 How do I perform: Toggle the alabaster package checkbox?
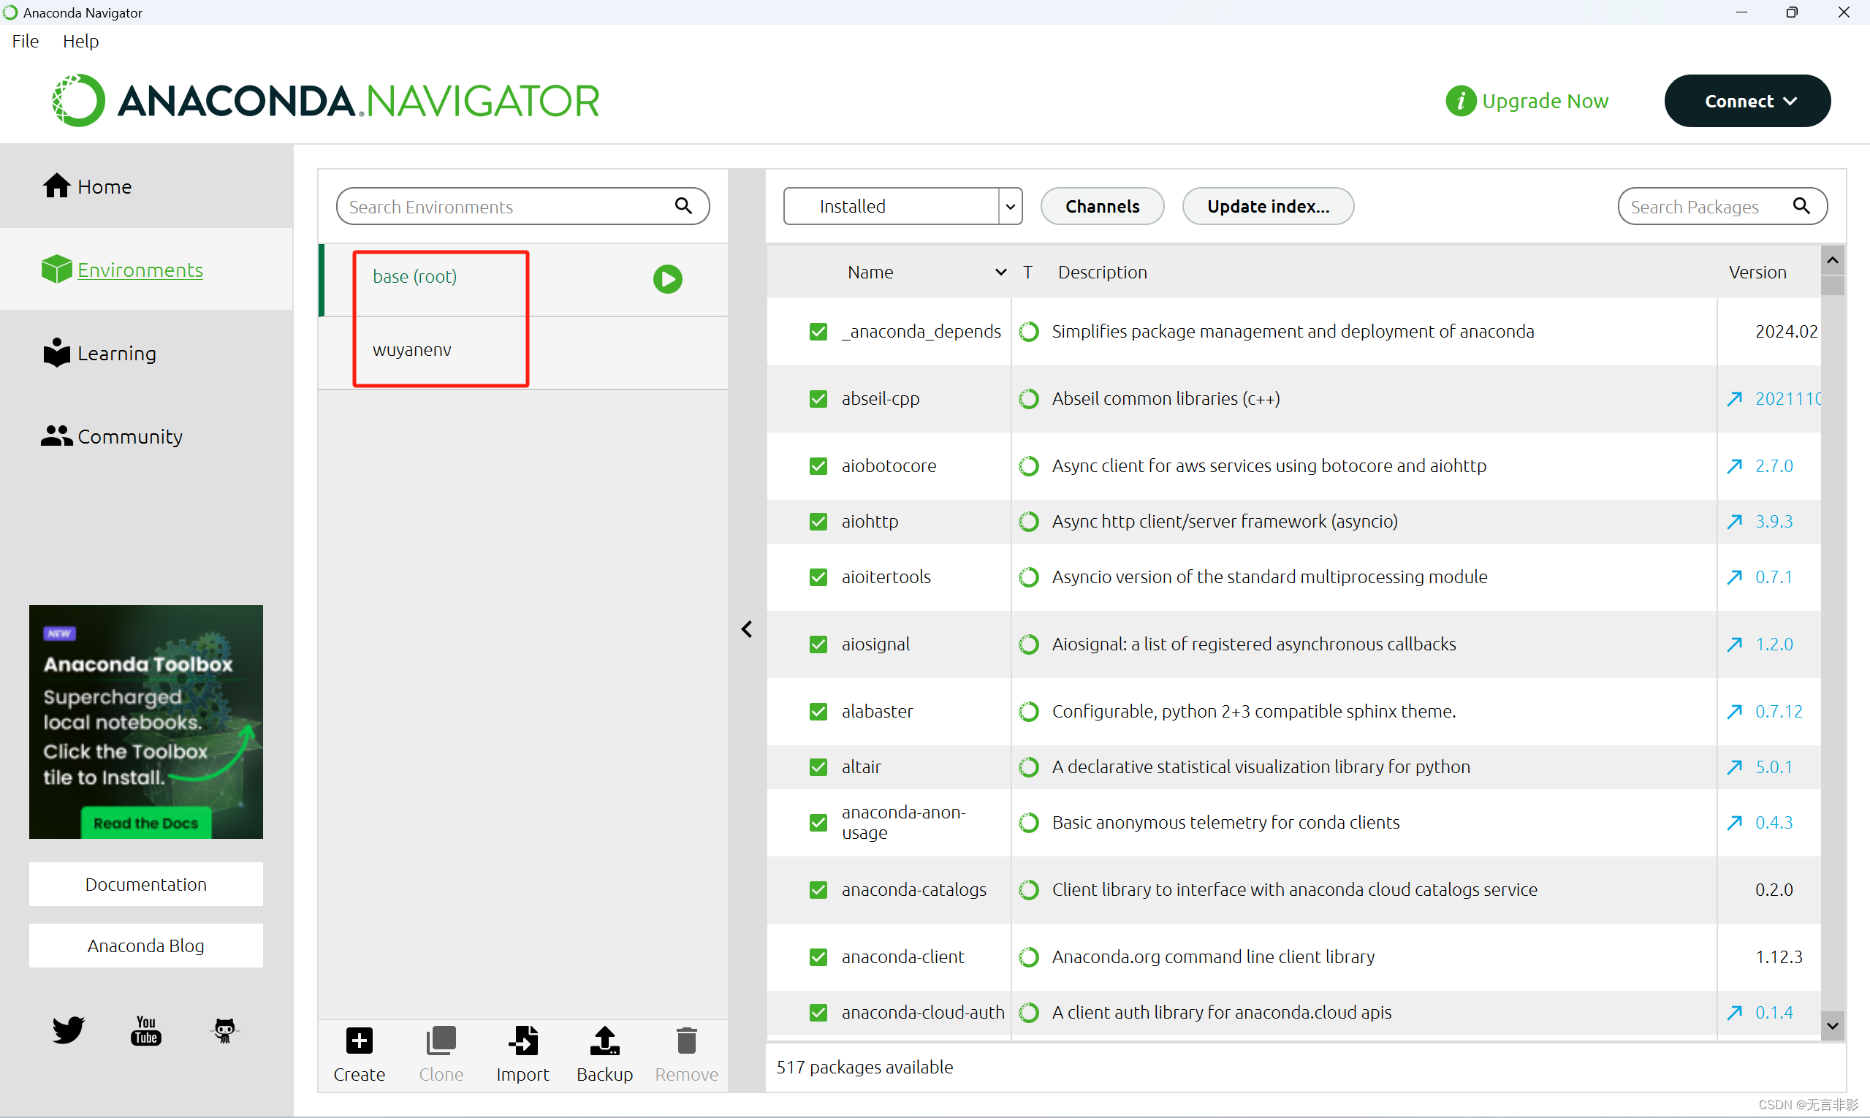point(818,711)
